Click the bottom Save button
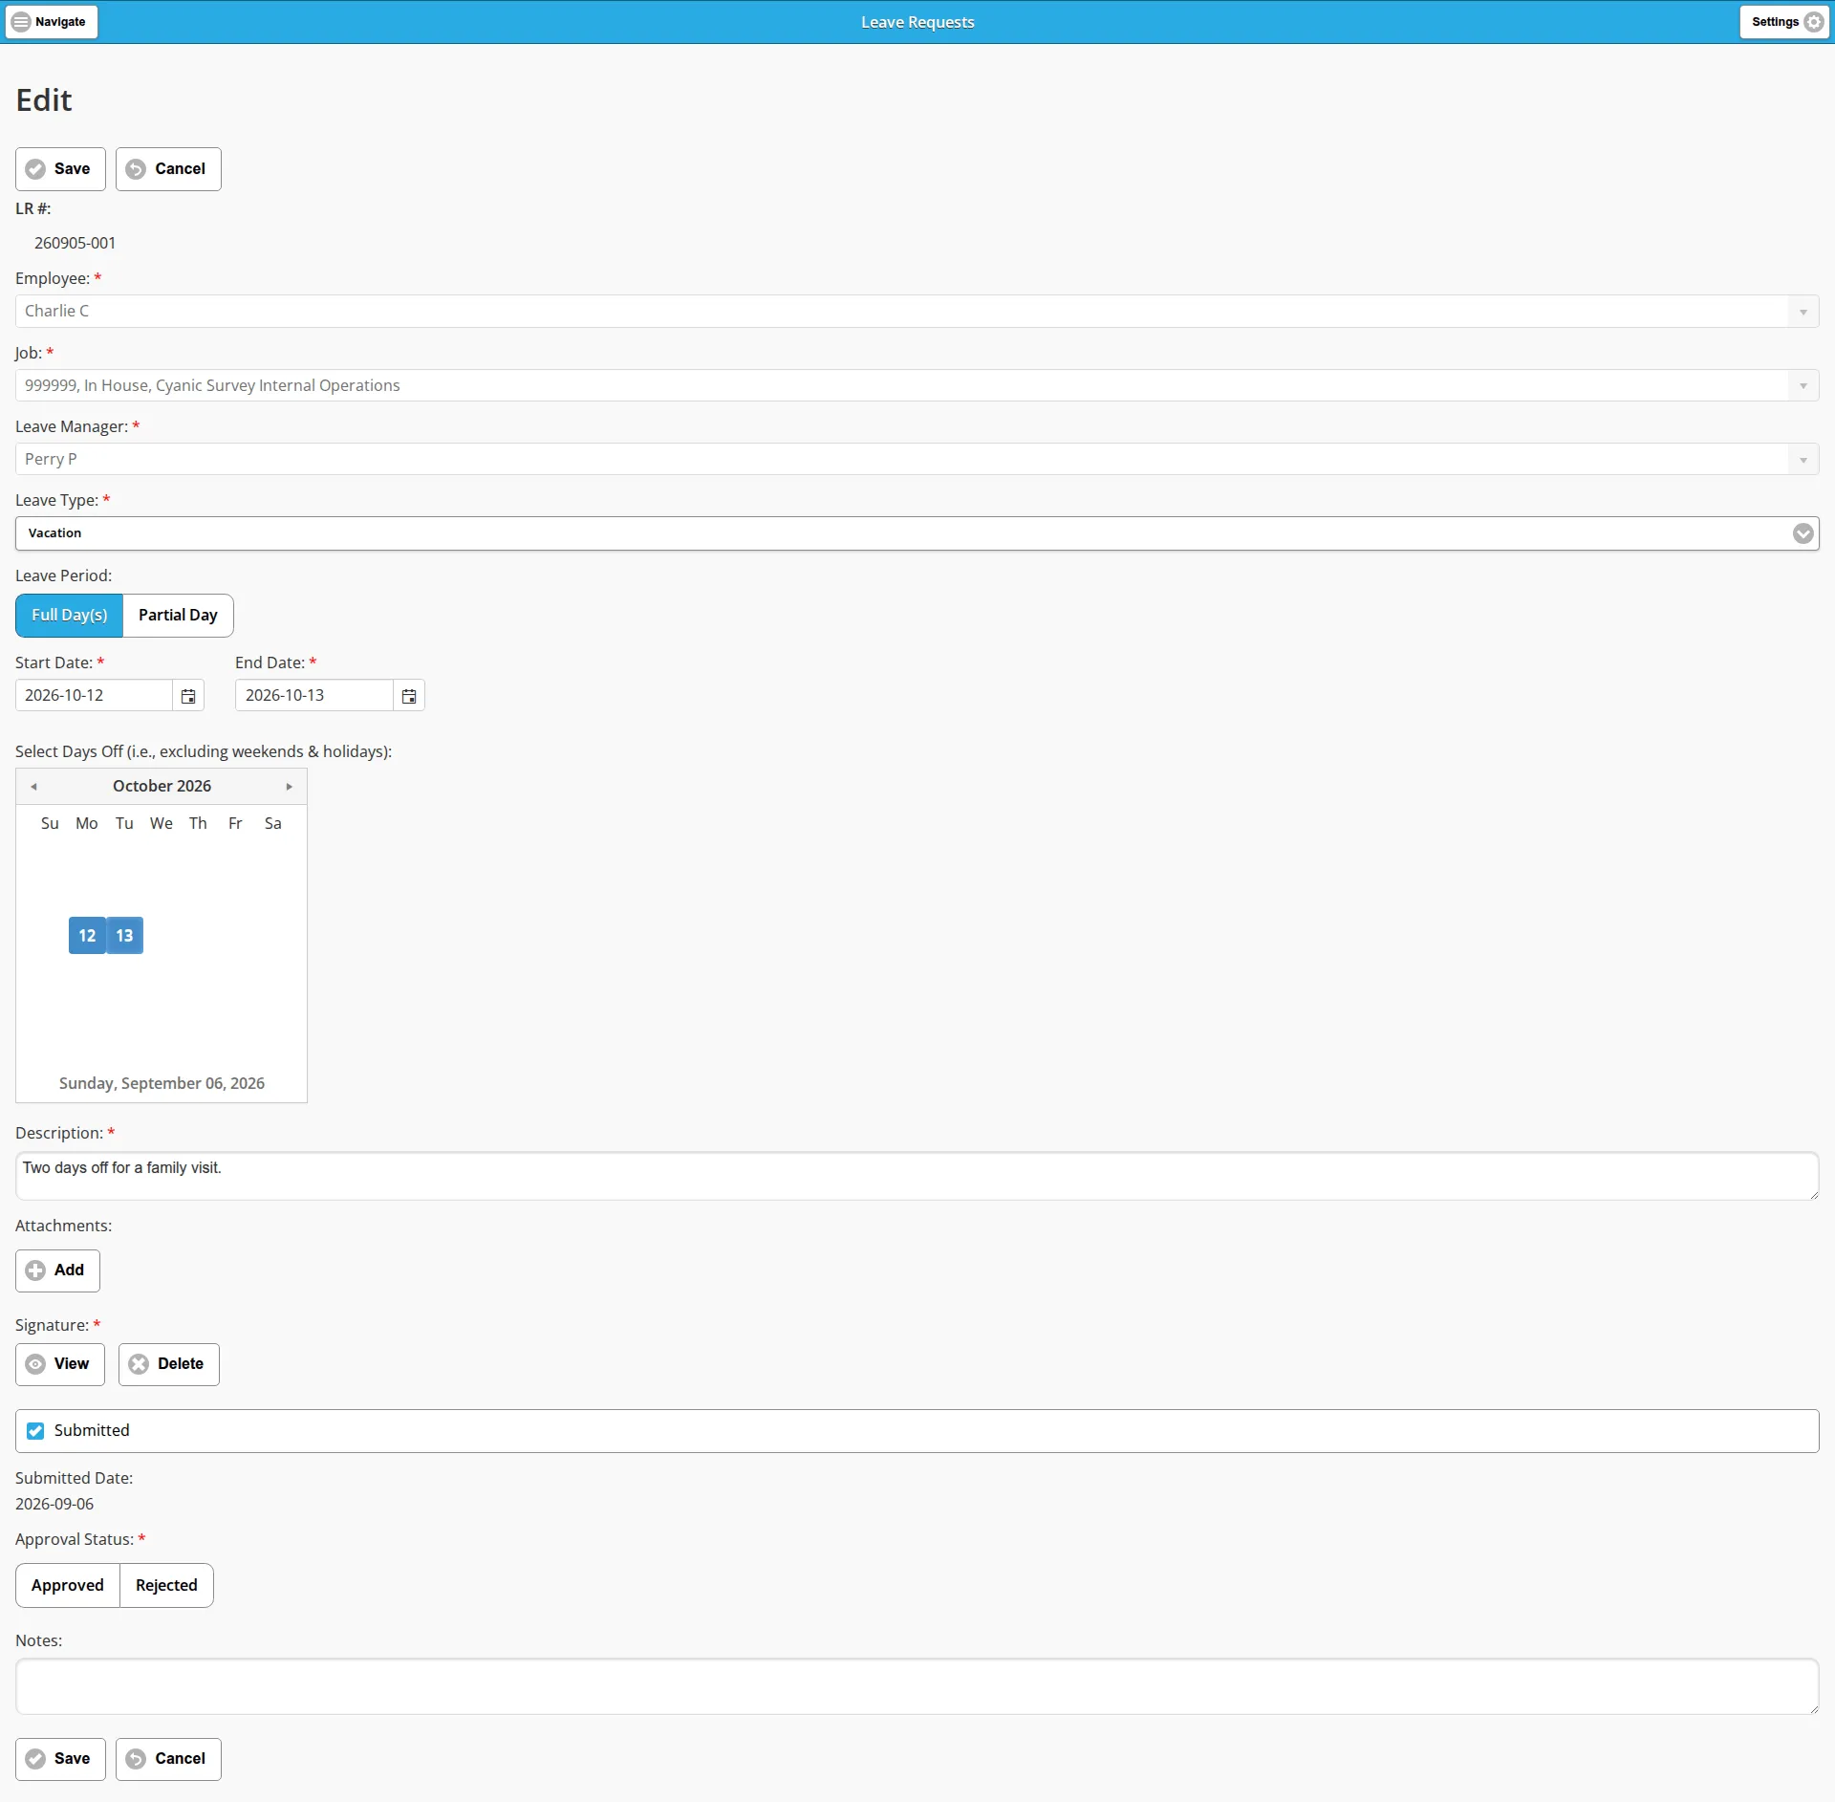This screenshot has height=1802, width=1835. 60,1760
